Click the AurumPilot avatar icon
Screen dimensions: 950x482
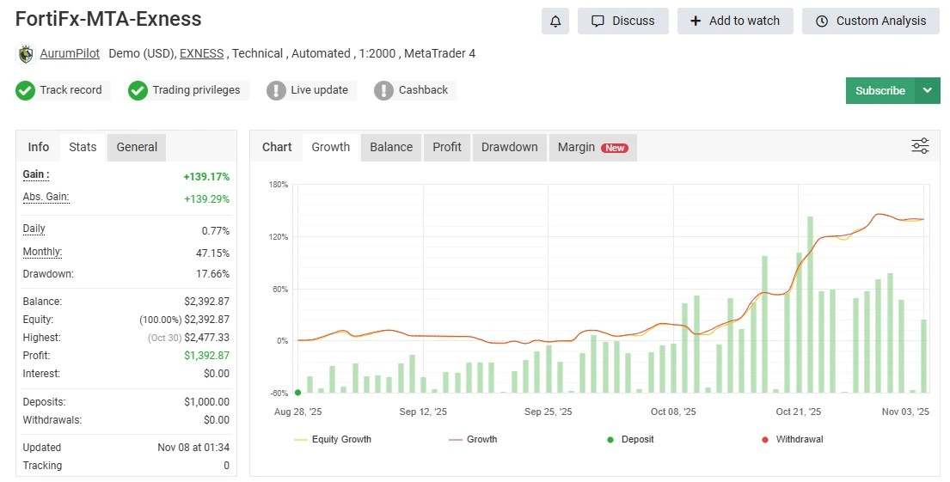tap(26, 54)
